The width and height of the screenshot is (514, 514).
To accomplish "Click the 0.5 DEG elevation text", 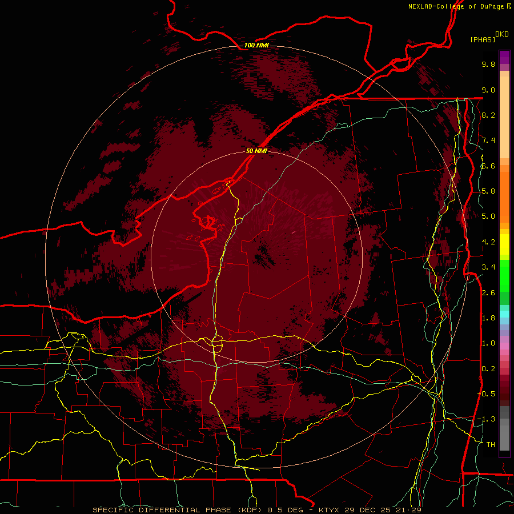I will coord(286,510).
